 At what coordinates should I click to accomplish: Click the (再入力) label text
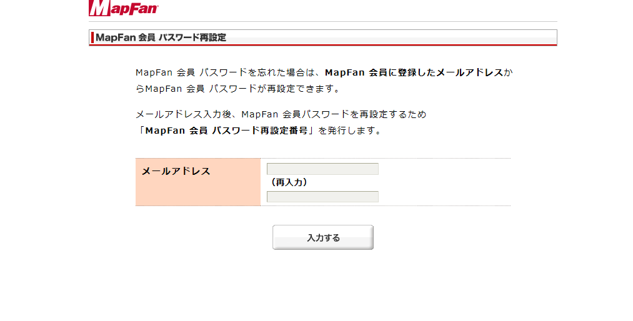(x=289, y=183)
